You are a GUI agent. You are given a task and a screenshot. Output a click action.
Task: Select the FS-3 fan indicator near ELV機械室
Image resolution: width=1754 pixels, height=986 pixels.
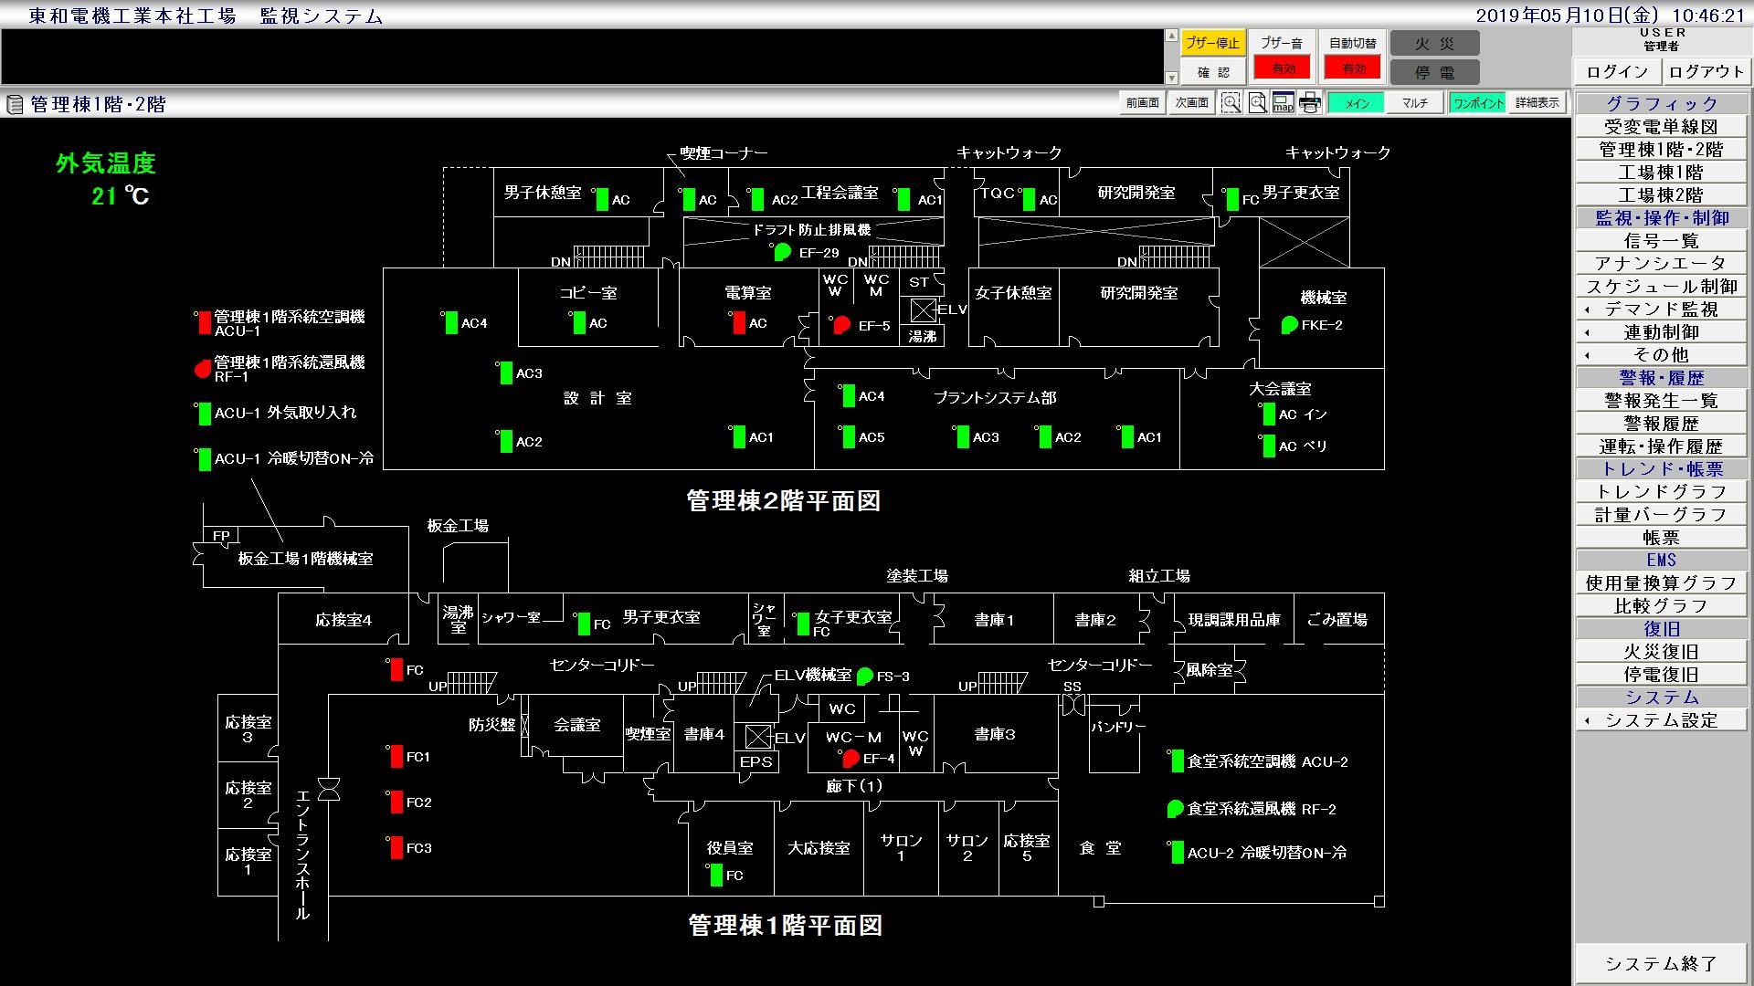[x=864, y=677]
